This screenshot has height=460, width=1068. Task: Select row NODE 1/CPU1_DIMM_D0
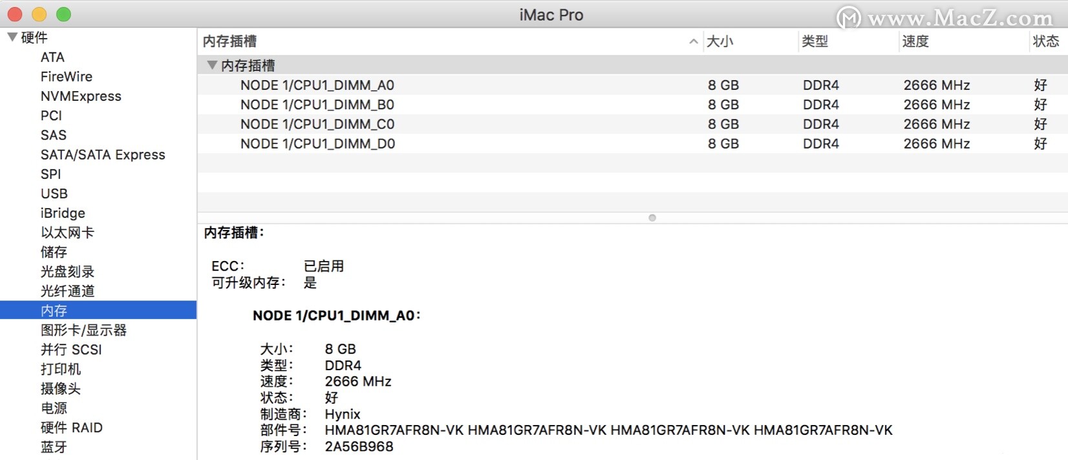pos(632,143)
